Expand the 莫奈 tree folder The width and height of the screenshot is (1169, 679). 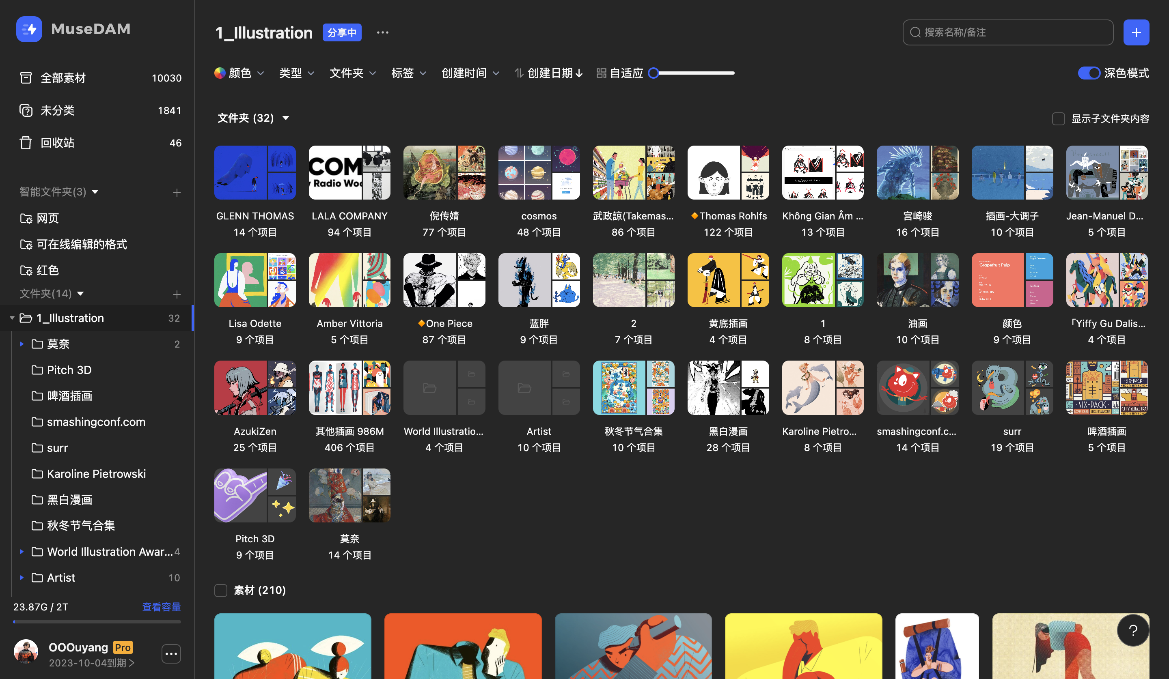[22, 344]
